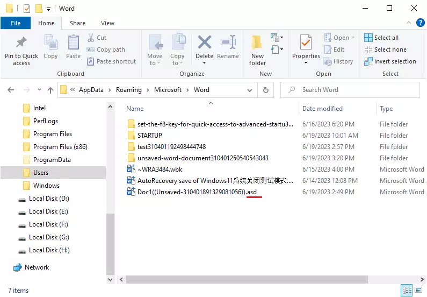
Task: Open Properties for the selected item
Action: point(306,46)
